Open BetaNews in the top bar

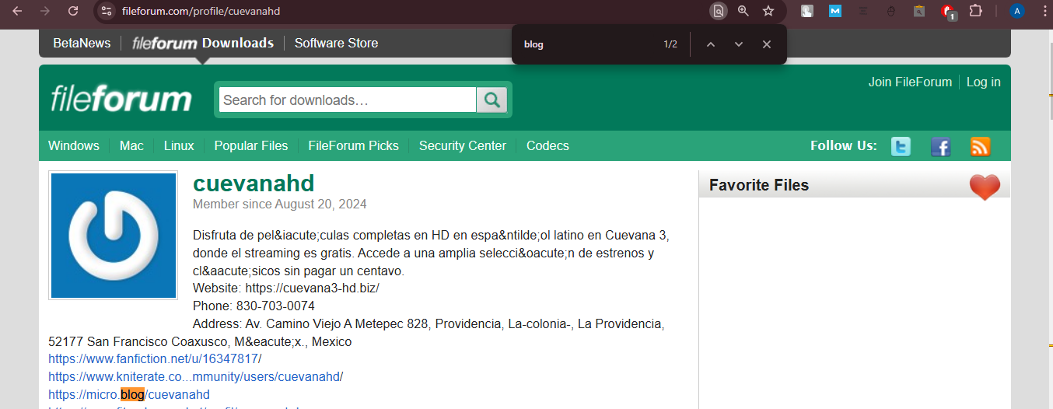[x=82, y=44]
